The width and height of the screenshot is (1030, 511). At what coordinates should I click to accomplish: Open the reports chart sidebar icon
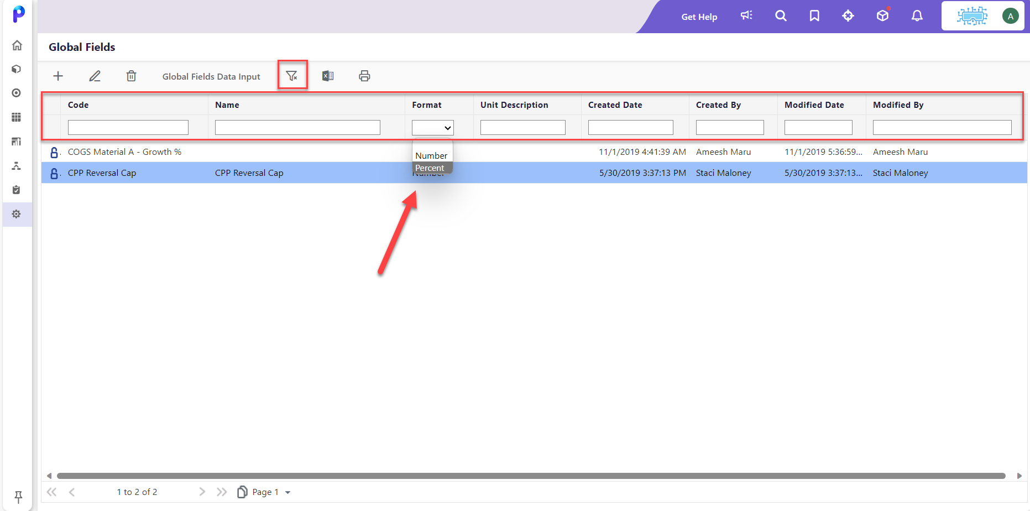point(17,142)
